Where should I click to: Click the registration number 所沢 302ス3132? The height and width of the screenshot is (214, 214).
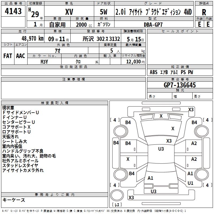(x=101, y=39)
